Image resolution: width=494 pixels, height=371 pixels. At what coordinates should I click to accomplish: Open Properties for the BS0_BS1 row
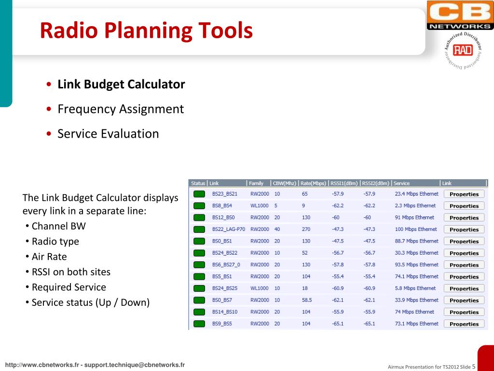[x=464, y=242]
